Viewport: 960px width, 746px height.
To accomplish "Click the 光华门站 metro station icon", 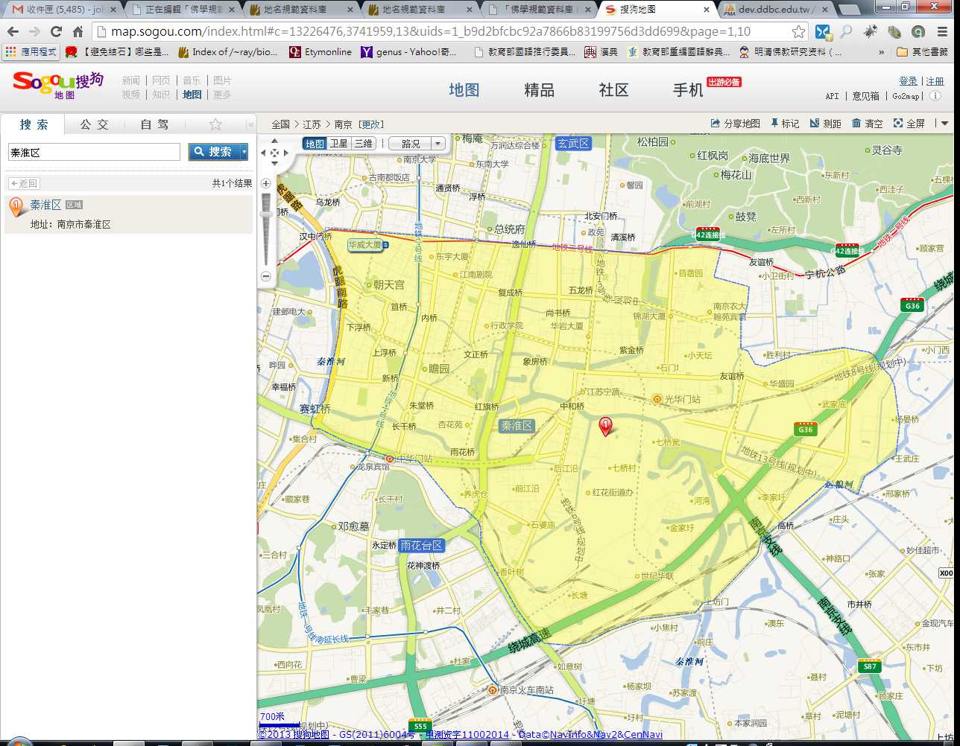I will pyautogui.click(x=657, y=399).
